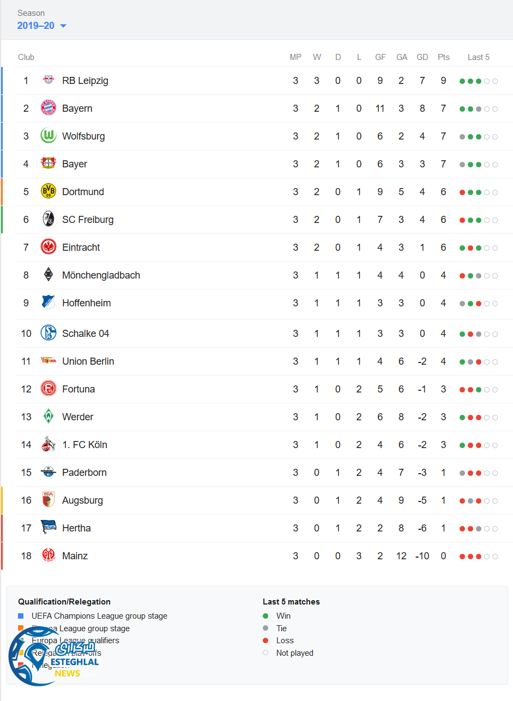Click the Werder green diamond logo
This screenshot has width=513, height=701.
coord(49,416)
